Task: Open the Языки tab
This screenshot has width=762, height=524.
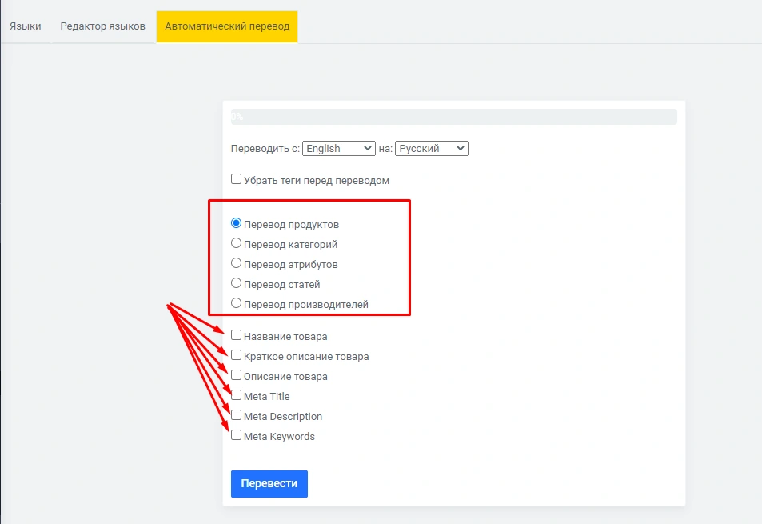Action: 26,26
